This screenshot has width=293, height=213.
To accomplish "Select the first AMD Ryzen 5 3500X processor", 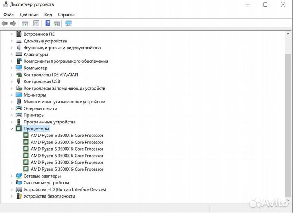I will pos(67,135).
